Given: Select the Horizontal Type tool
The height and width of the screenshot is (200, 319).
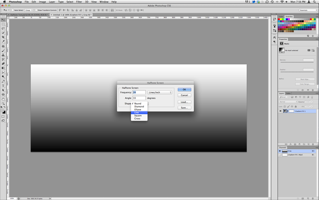Looking at the screenshot, I should coord(3,86).
